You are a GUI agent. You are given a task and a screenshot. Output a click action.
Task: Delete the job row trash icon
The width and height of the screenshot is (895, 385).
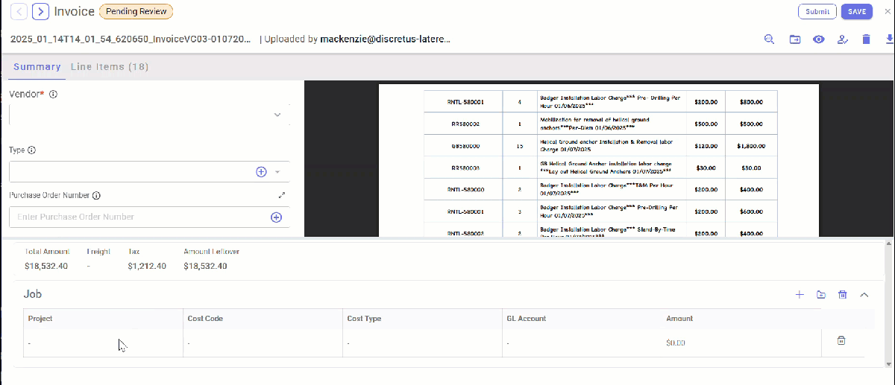click(x=841, y=341)
